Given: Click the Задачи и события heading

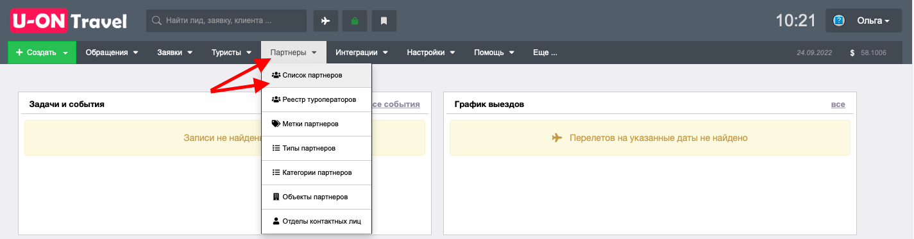Looking at the screenshot, I should [67, 104].
